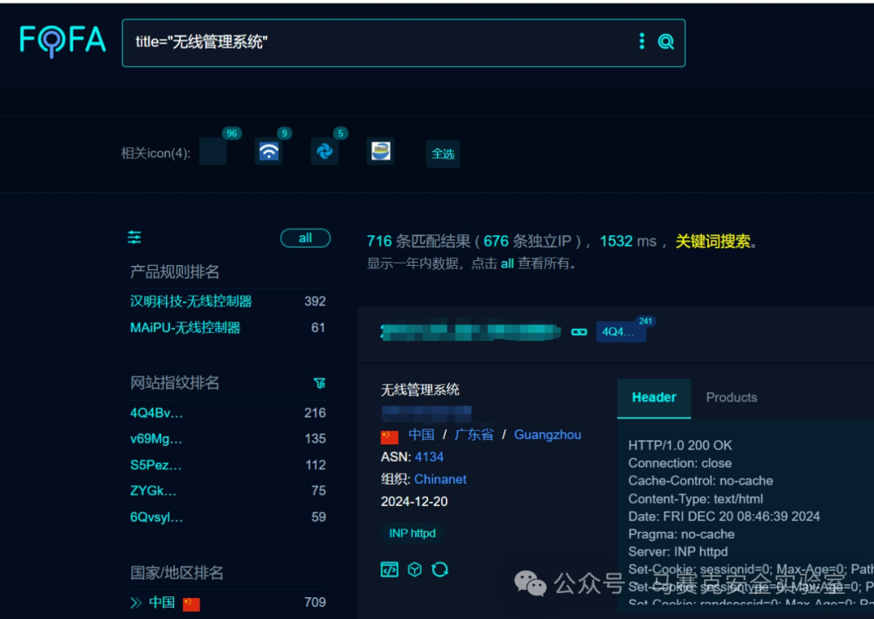This screenshot has width=874, height=619.
Task: Select the date text 2024-12-20
Action: point(414,502)
